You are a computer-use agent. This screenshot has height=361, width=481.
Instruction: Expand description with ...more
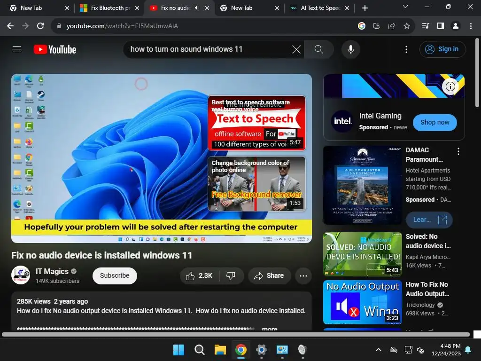(x=270, y=329)
